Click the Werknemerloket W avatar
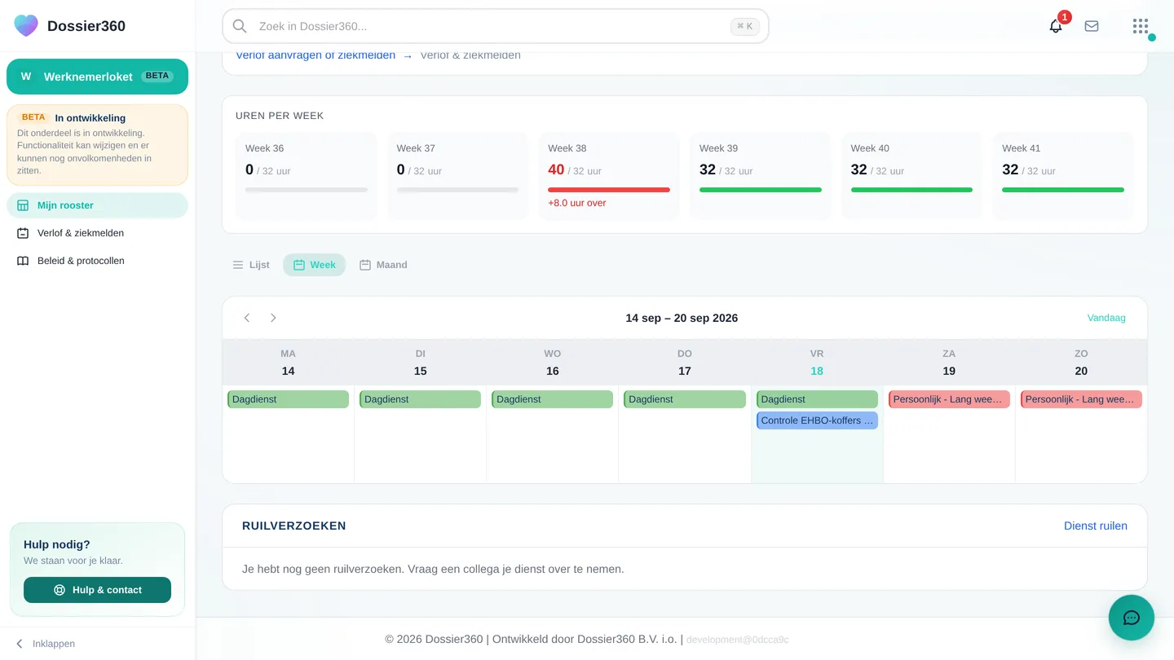 pyautogui.click(x=26, y=77)
